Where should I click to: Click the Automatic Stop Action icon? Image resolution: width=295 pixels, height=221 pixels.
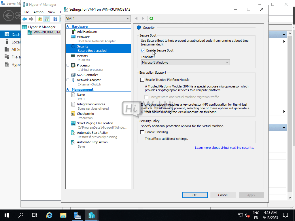(x=73, y=142)
